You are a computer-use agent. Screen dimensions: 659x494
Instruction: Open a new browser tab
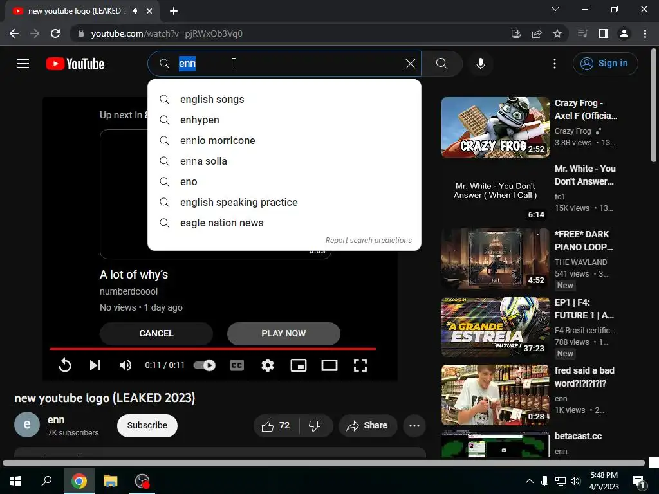(x=174, y=11)
